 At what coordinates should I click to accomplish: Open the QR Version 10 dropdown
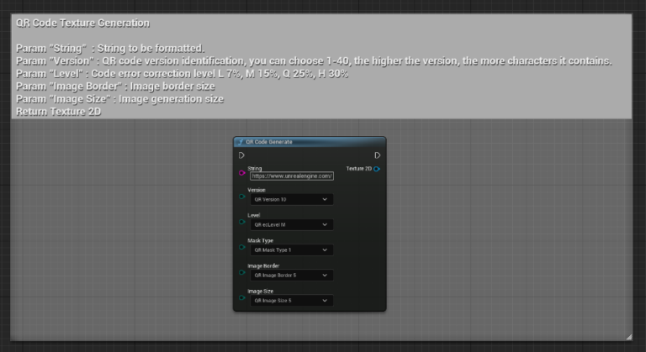[x=292, y=199]
